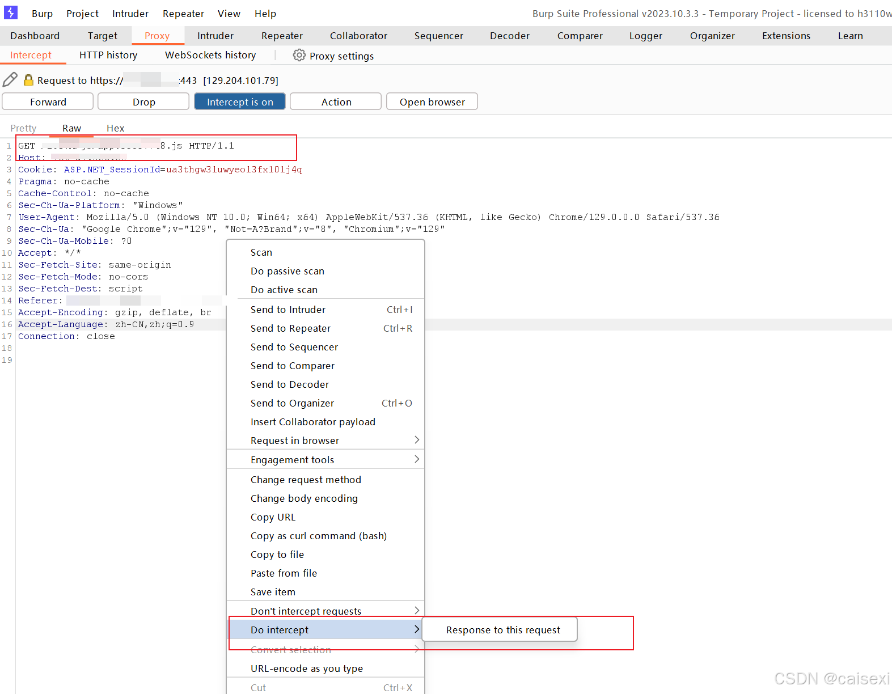Switch to the Target tab
This screenshot has height=694, width=892.
[x=103, y=36]
